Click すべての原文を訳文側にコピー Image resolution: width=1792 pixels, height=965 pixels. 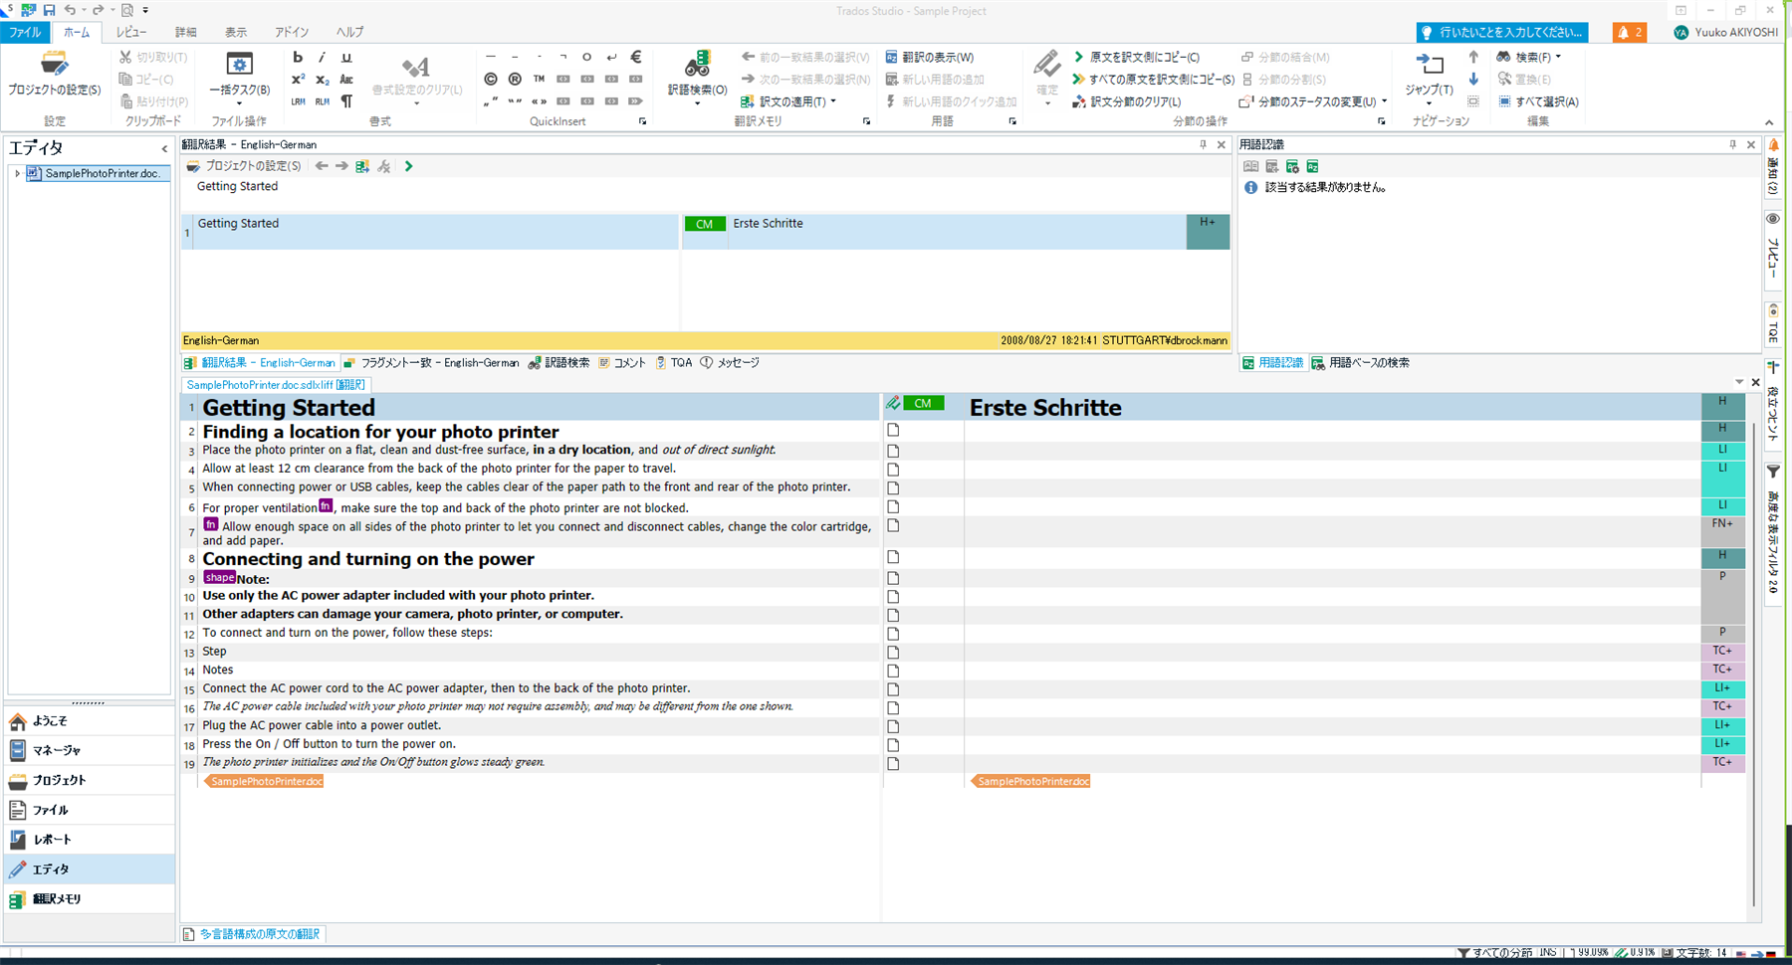coord(1153,80)
